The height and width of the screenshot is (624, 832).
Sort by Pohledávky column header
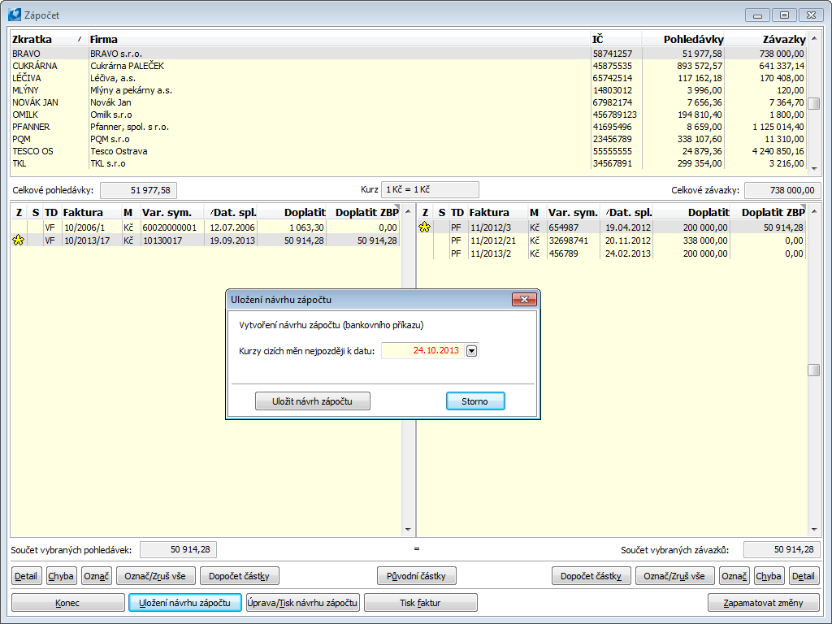click(683, 39)
